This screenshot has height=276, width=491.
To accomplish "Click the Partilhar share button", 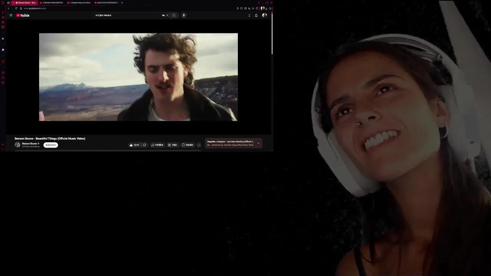I will point(157,145).
